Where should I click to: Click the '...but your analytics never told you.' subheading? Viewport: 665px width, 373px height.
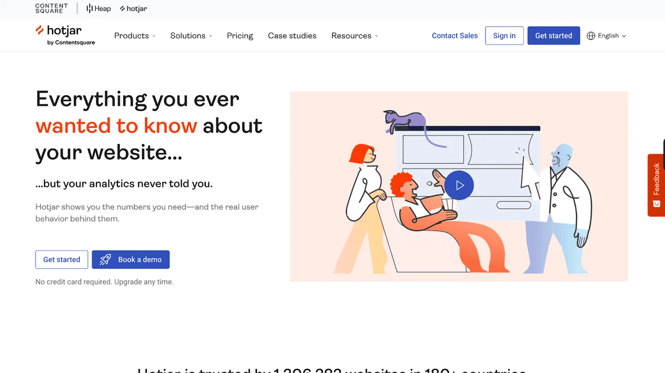tap(124, 184)
